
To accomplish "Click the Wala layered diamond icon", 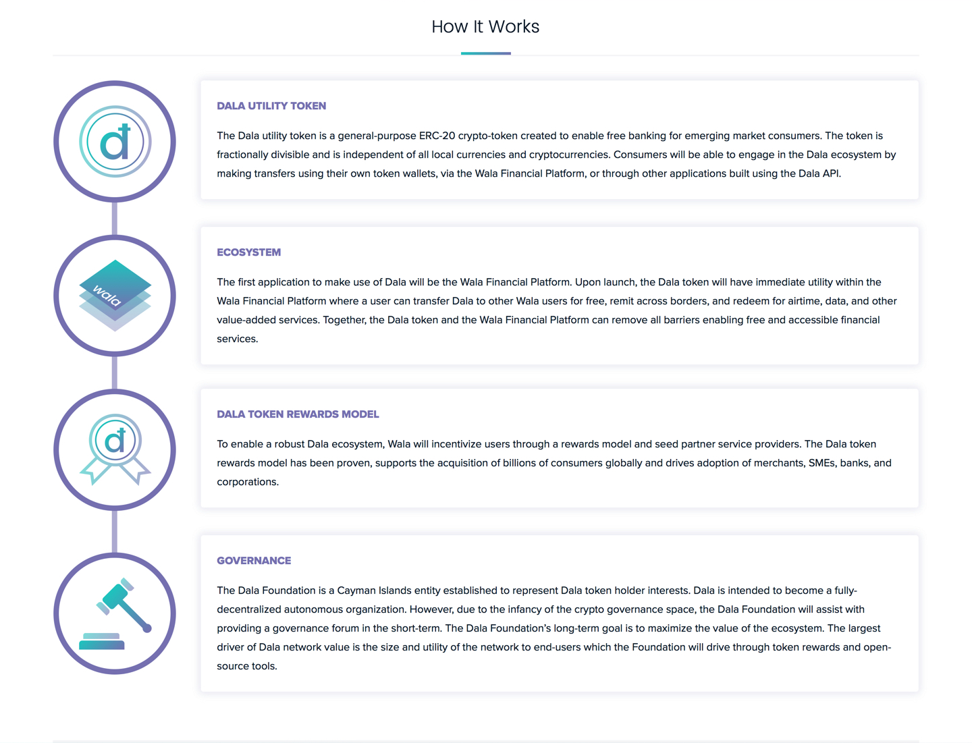I will click(115, 295).
